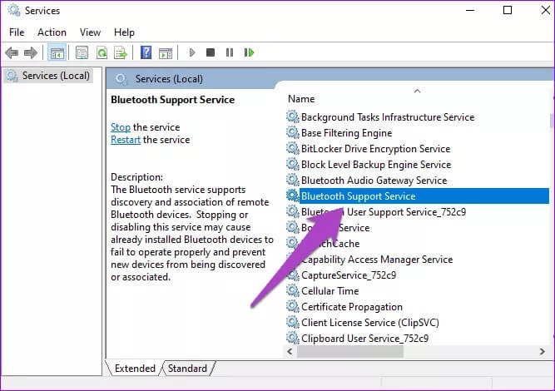Screen dimensions: 555x391
Task: Click the horizontal scrollbar thumb
Action: pos(350,351)
